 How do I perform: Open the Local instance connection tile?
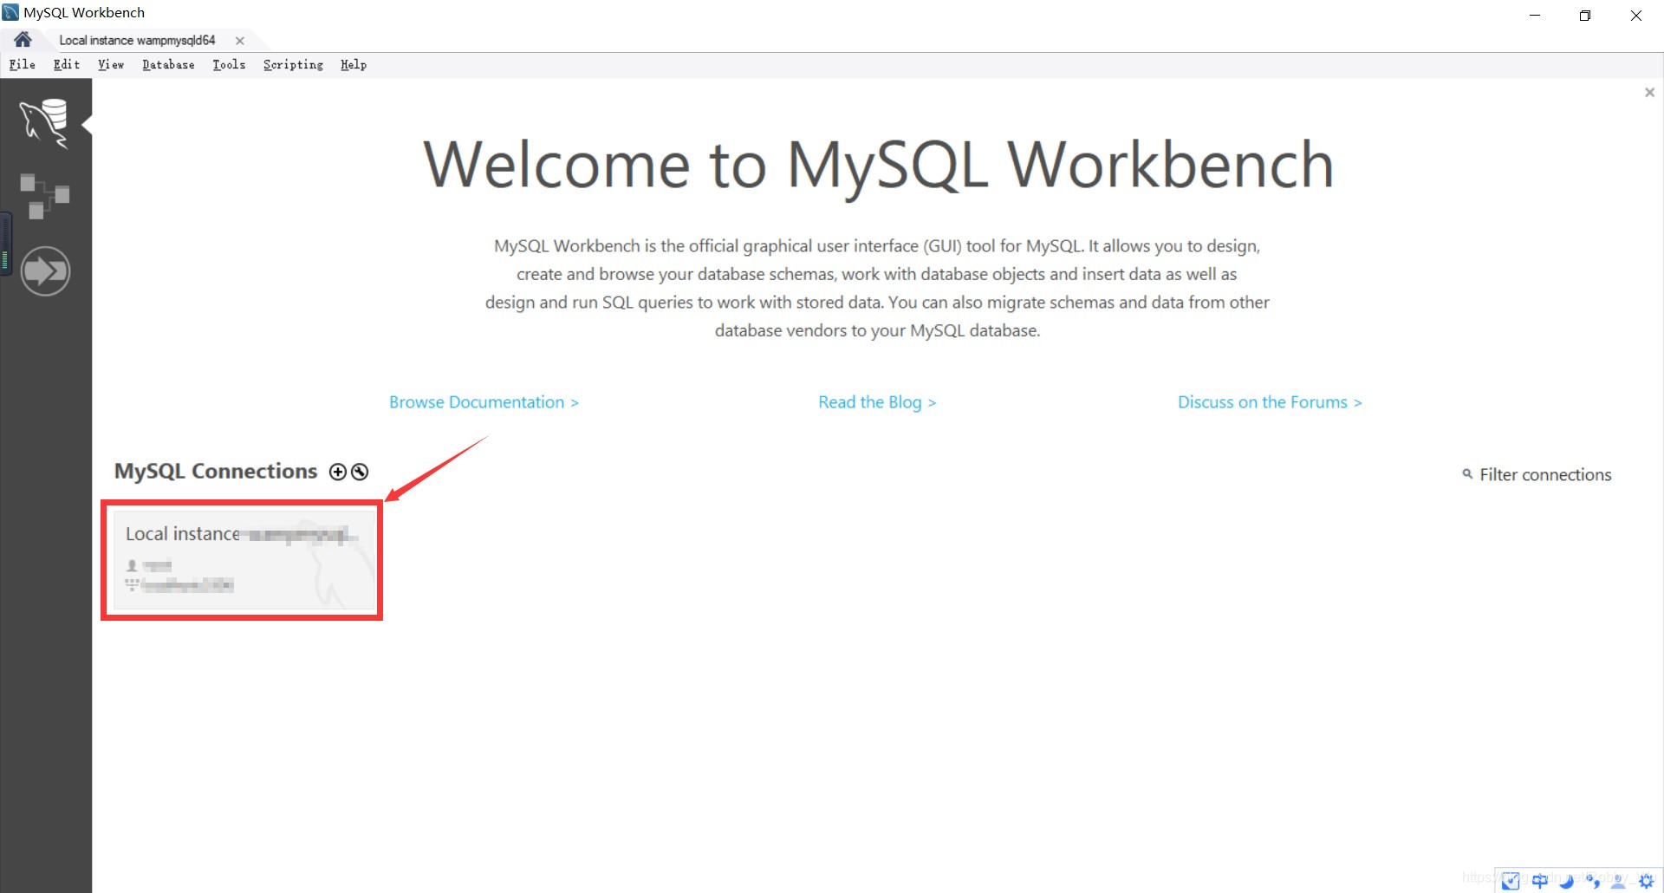click(242, 559)
